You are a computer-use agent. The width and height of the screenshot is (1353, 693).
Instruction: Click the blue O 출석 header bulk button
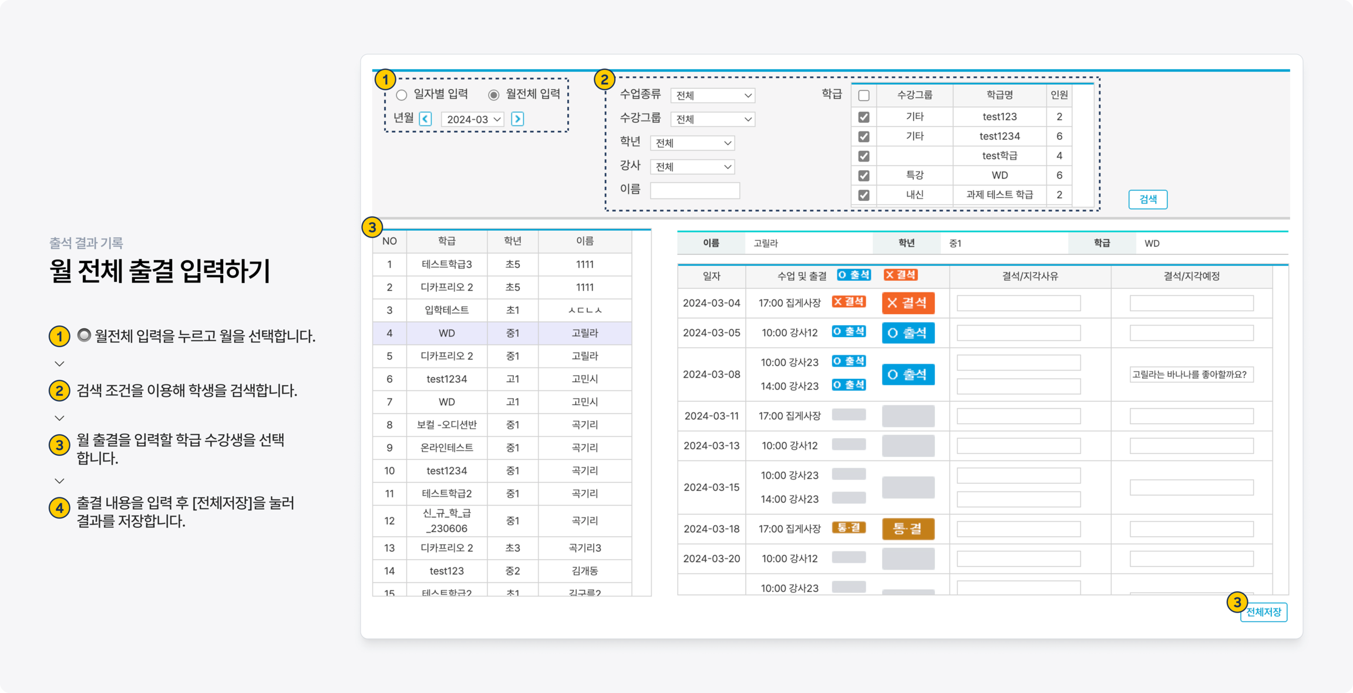click(x=854, y=275)
